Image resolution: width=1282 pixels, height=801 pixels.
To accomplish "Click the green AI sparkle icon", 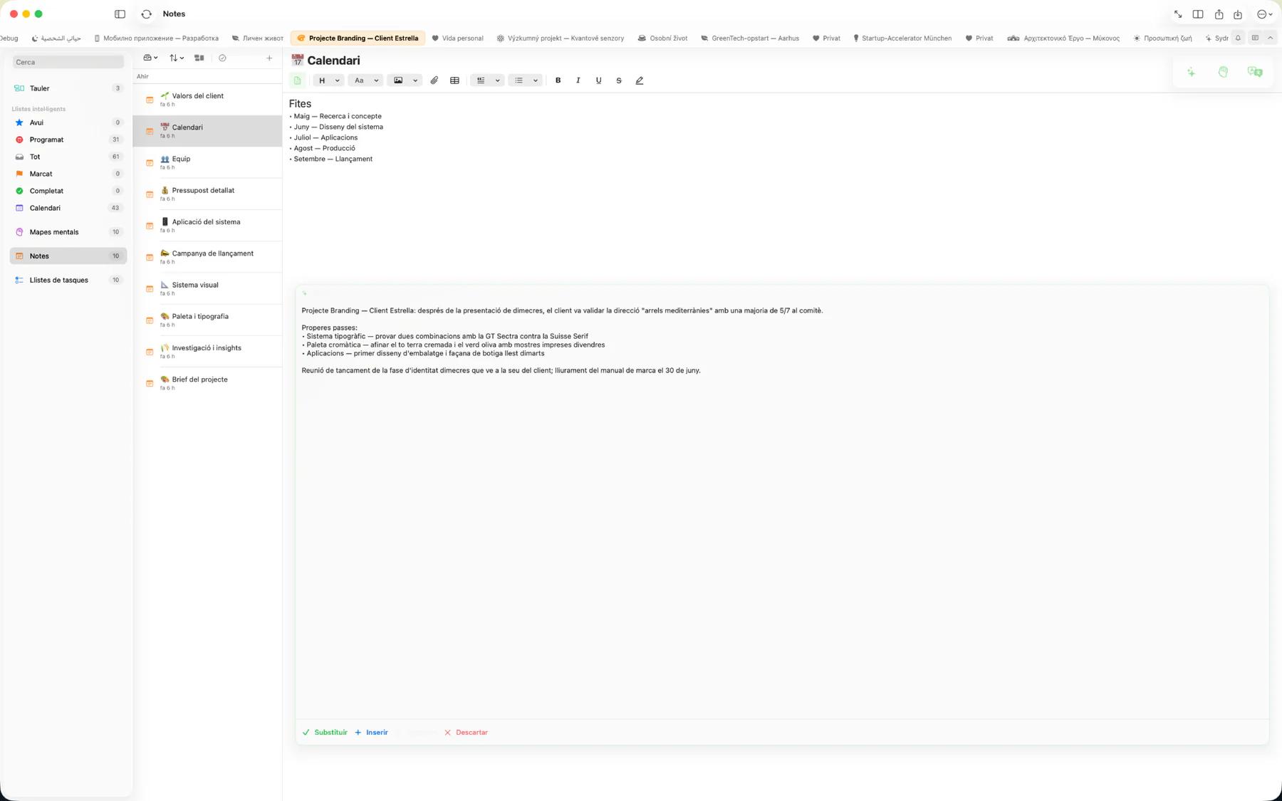I will tap(1191, 72).
